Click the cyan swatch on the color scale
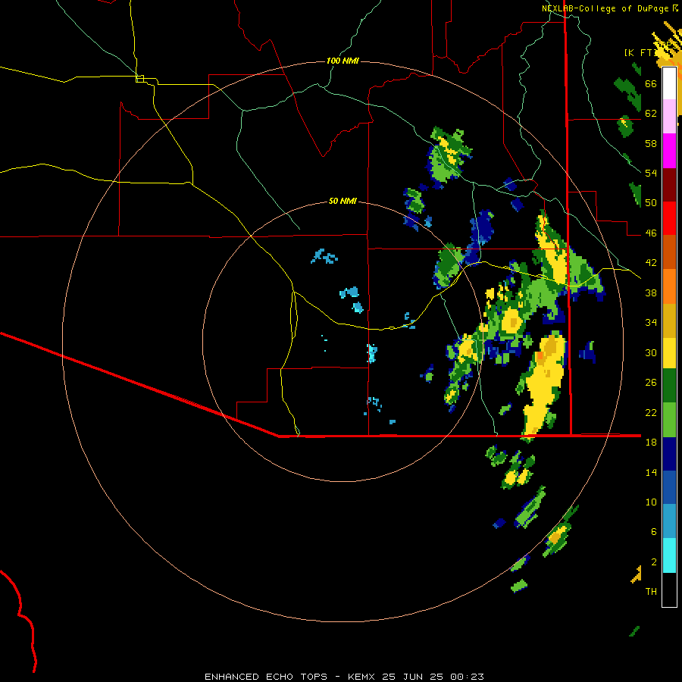This screenshot has width=682, height=682. [669, 555]
